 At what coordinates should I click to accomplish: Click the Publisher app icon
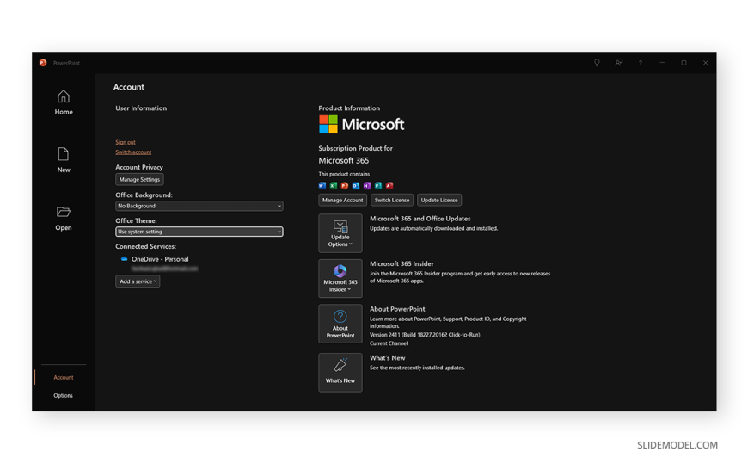(378, 185)
